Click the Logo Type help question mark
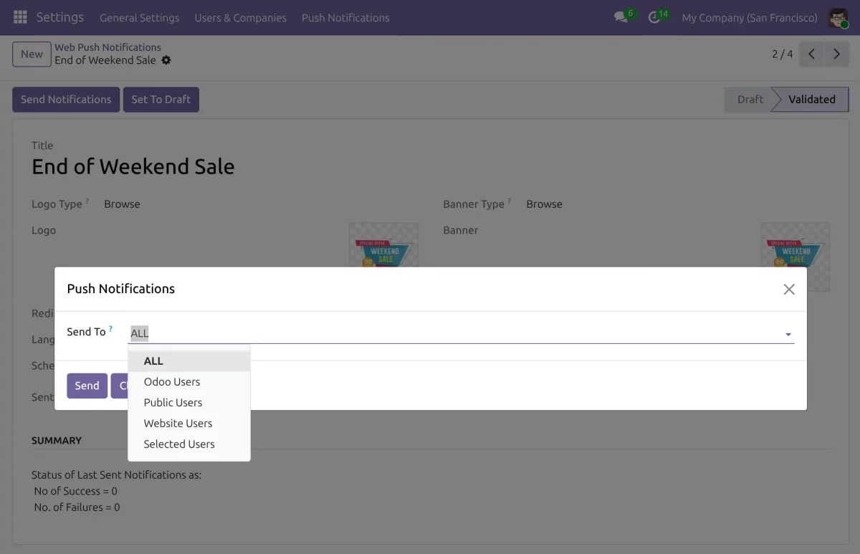860x554 pixels. point(87,201)
